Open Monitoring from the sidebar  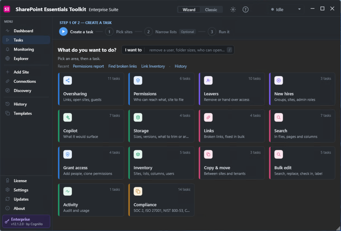[26, 49]
